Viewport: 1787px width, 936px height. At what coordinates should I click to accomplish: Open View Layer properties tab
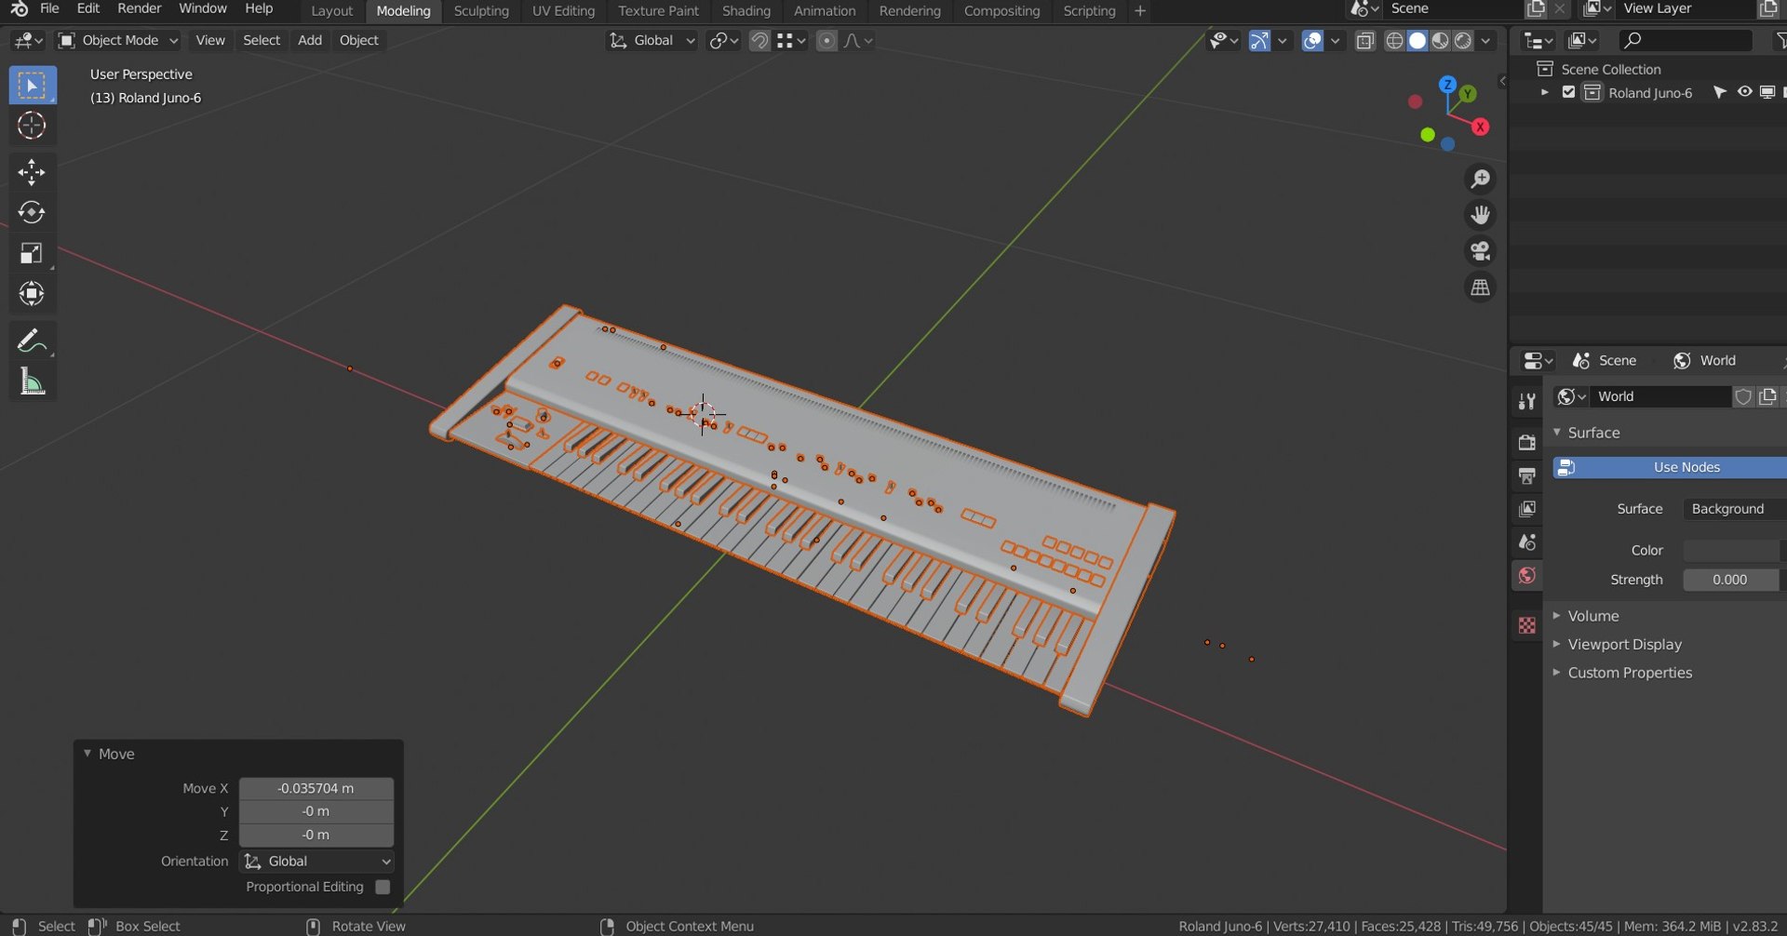[1526, 509]
